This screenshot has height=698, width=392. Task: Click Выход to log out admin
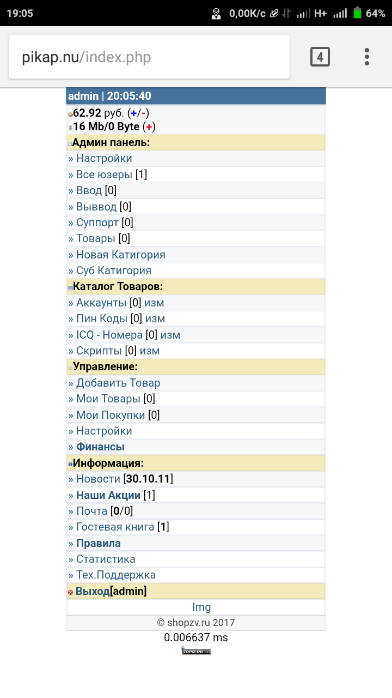93,591
